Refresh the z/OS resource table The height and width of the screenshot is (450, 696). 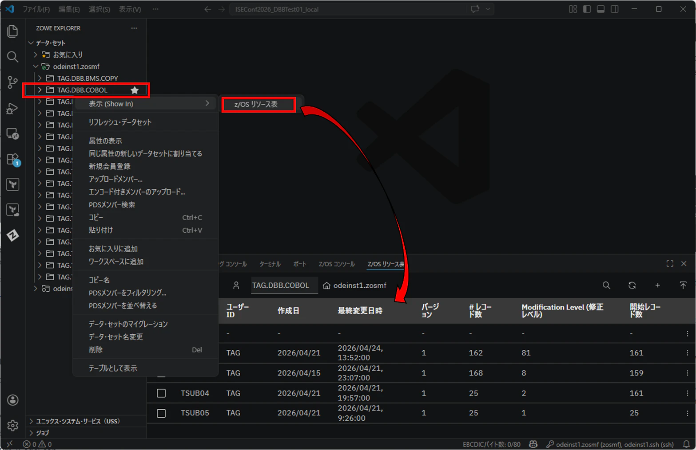pos(632,286)
